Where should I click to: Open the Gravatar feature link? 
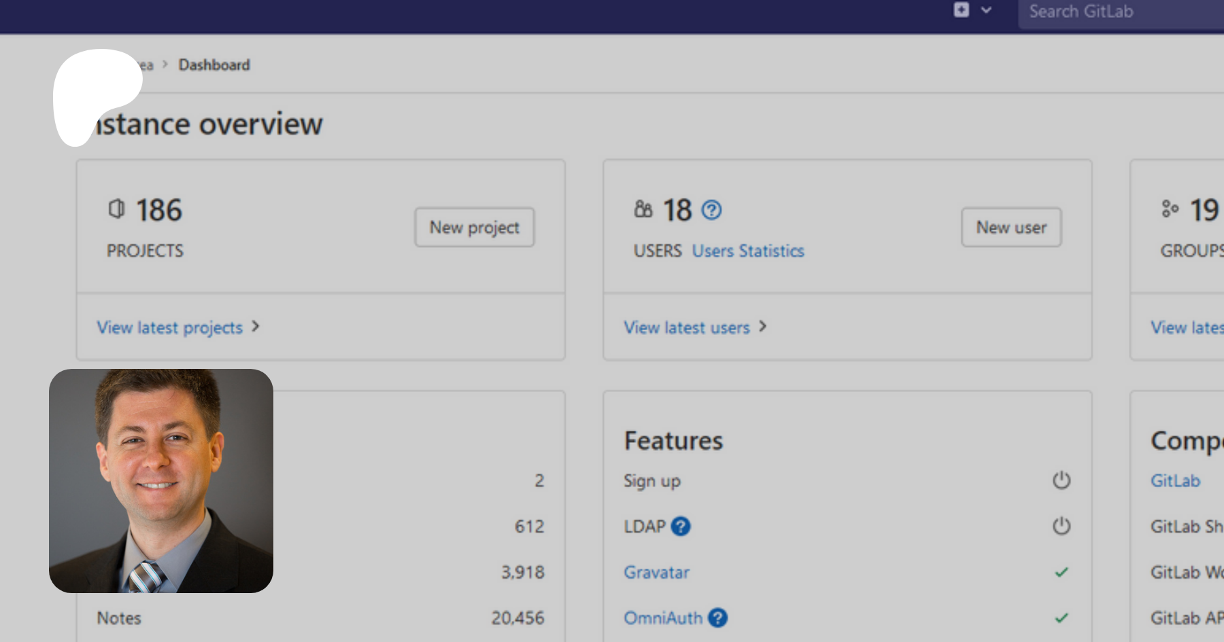(x=656, y=573)
